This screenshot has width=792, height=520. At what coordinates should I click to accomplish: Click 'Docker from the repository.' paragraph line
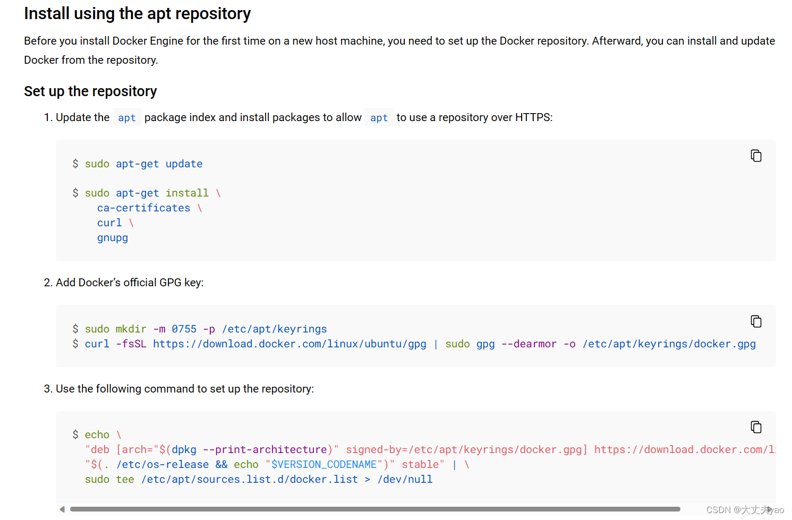tap(91, 60)
